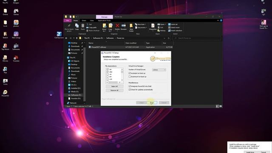The image size is (272, 153).
Task: Click Select All in PowerISO setup
Action: coord(114,86)
